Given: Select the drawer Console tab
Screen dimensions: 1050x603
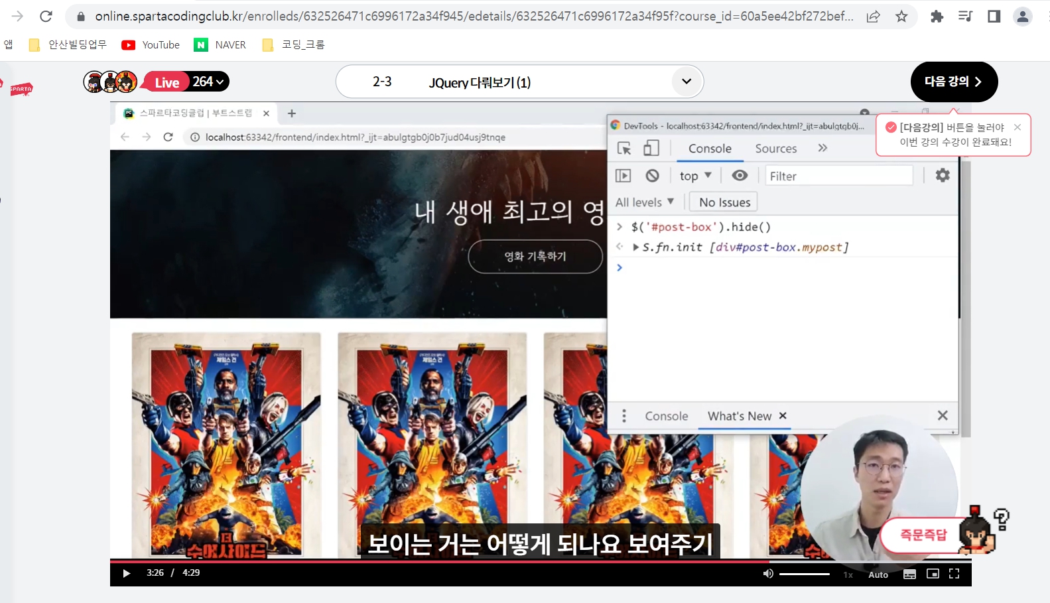Looking at the screenshot, I should click(x=666, y=416).
